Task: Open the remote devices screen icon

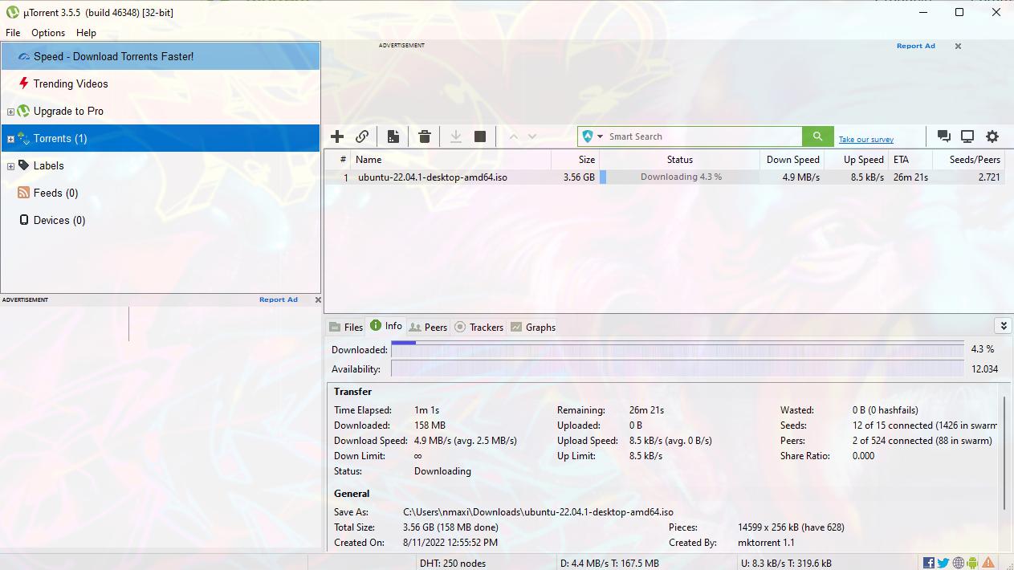Action: click(967, 136)
